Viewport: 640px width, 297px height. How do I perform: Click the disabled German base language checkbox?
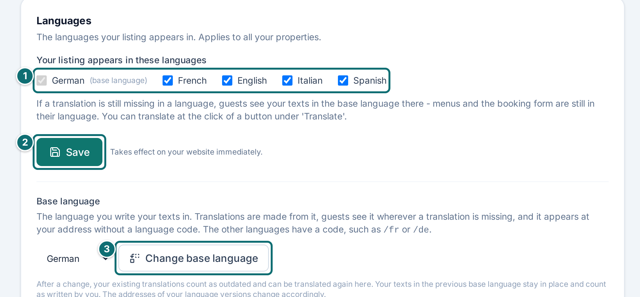42,80
